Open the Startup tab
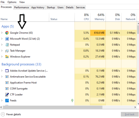Screen dimensions: 139x118 tap(51, 7)
